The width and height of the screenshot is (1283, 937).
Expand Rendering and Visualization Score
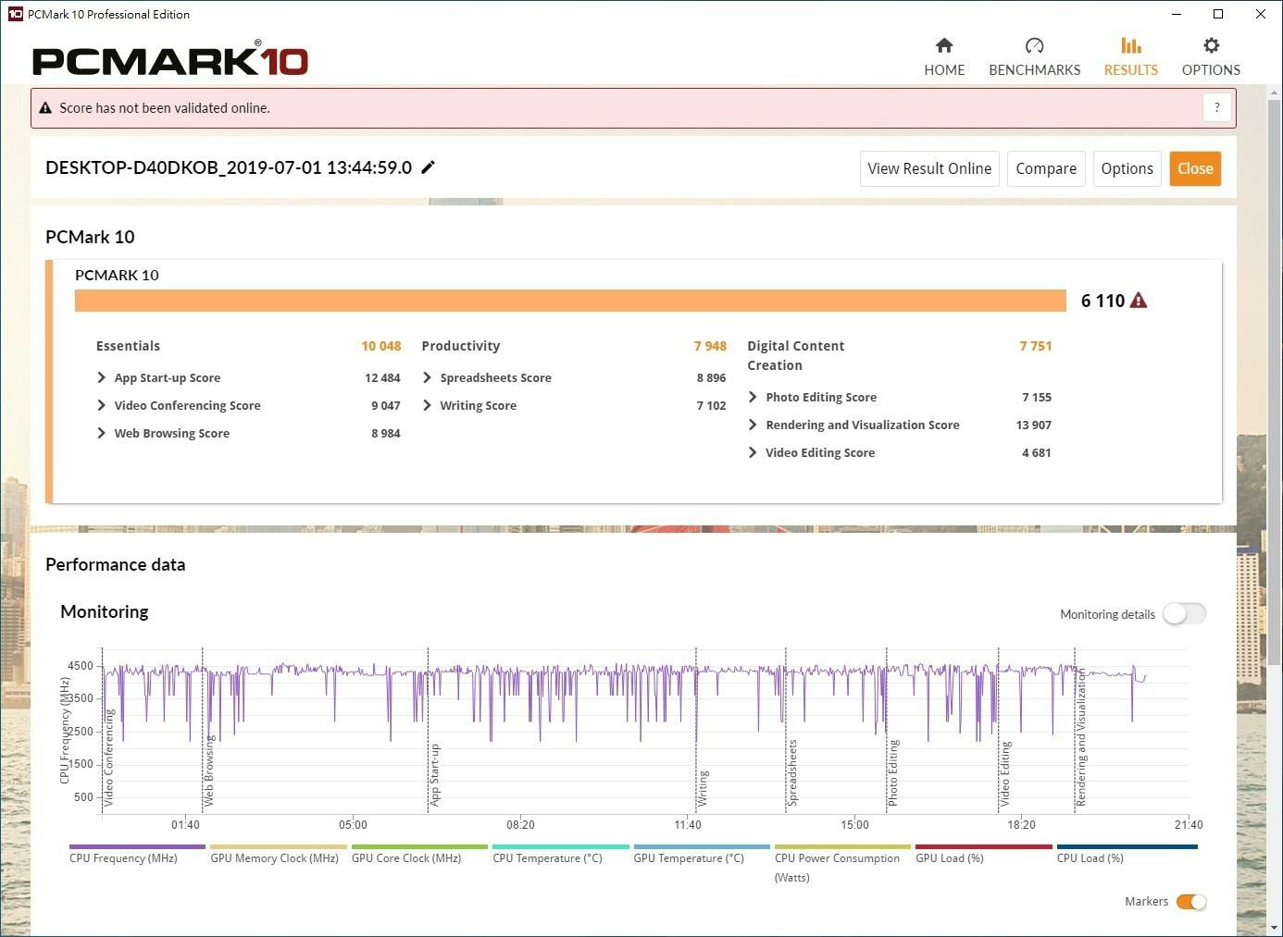(x=753, y=425)
